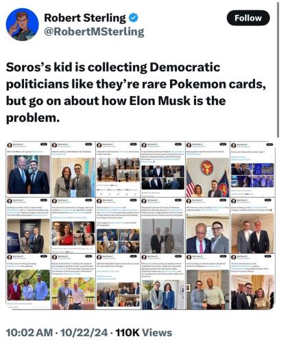Image resolution: width=281 pixels, height=343 pixels.
Task: Open the photo with the woman in gray blazer
Action: [73, 177]
